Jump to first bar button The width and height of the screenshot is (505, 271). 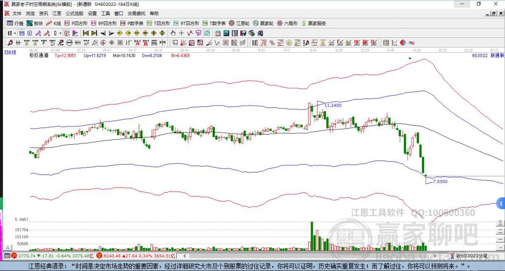click(x=86, y=33)
